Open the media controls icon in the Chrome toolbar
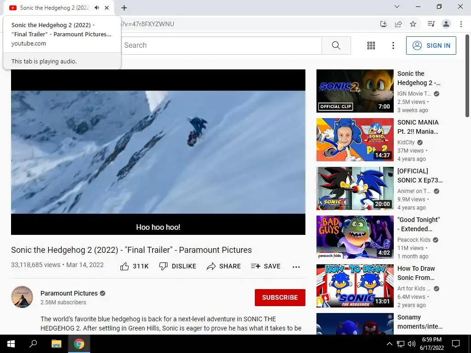Screen dimensions: 471x353 pyautogui.click(x=431, y=24)
